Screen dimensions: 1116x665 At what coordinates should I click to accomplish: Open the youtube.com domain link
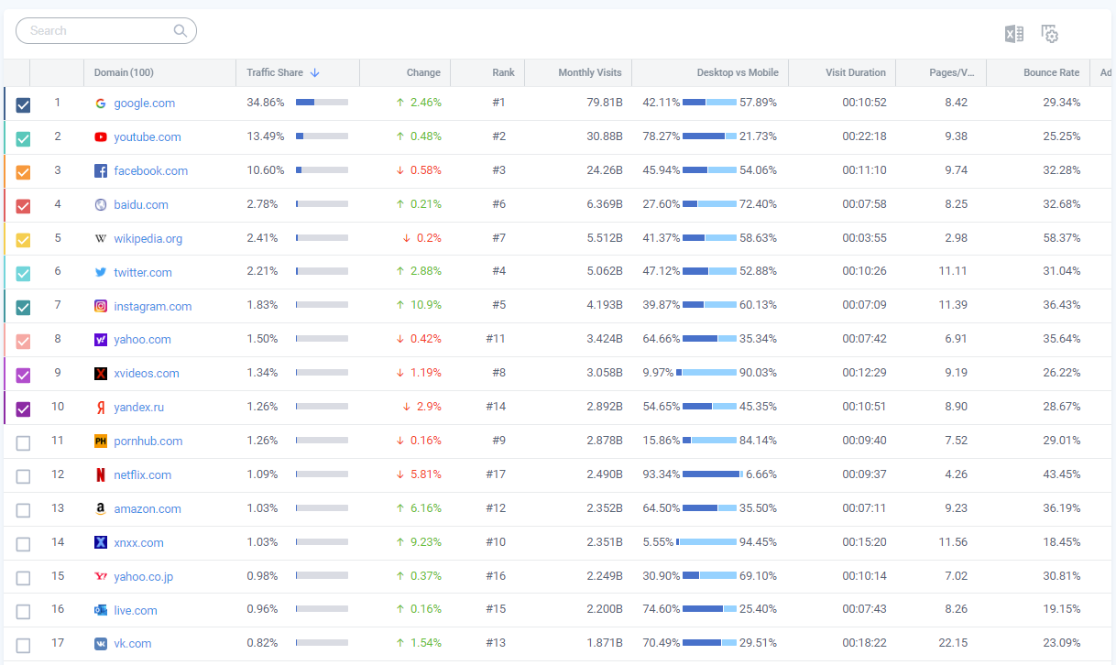pos(148,137)
